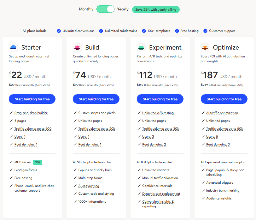Click the checkmark beside Audience insights
The height and width of the screenshot is (220, 256).
[x=203, y=198]
